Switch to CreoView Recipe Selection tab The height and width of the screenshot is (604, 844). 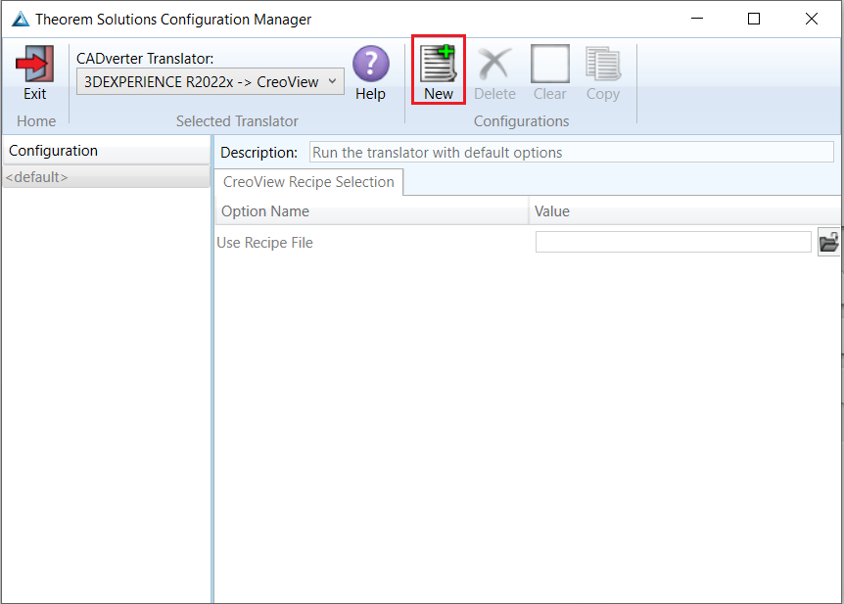coord(308,182)
